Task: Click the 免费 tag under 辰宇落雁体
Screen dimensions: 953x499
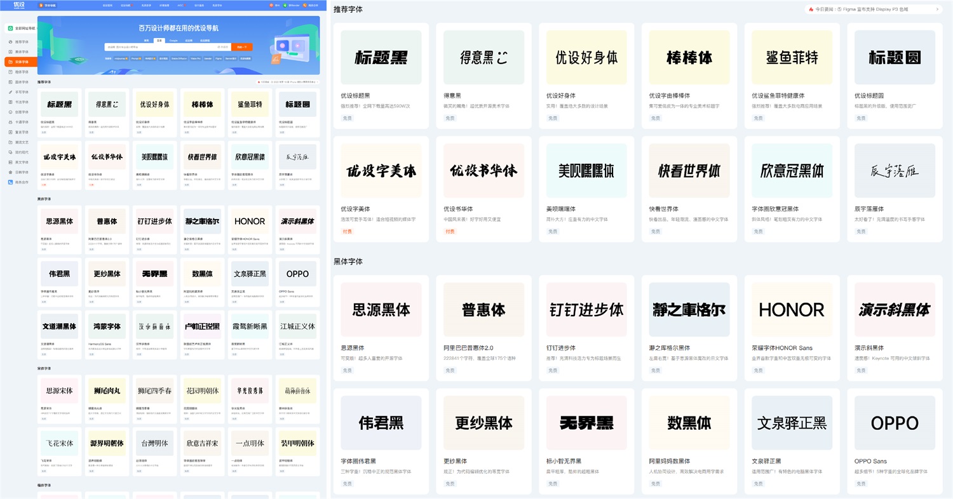Action: (861, 231)
